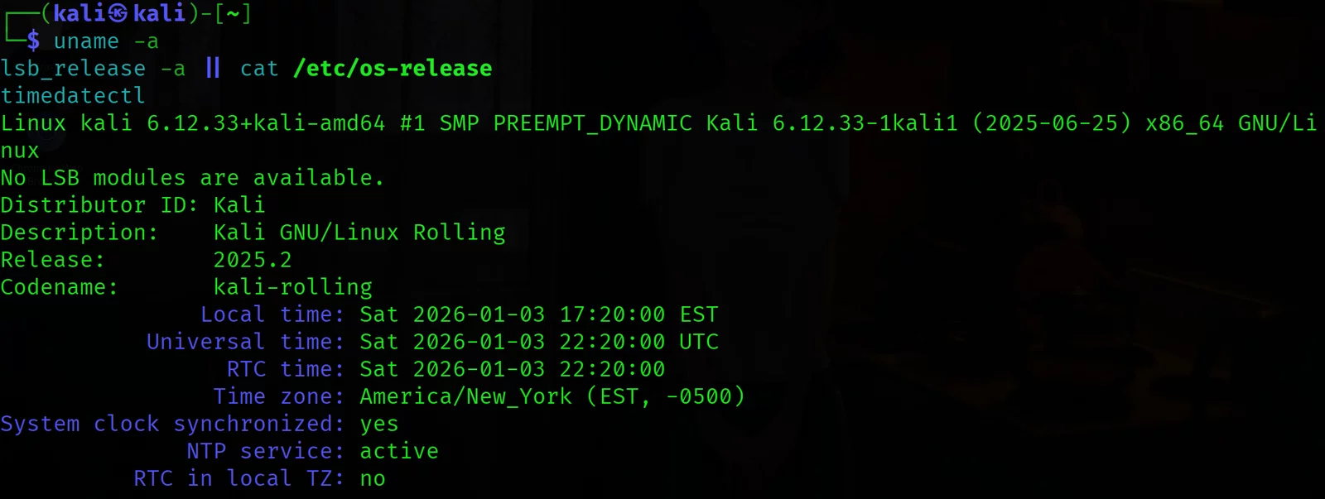Click the double pipe operator
Screen dimensions: 1325x499
coord(213,68)
